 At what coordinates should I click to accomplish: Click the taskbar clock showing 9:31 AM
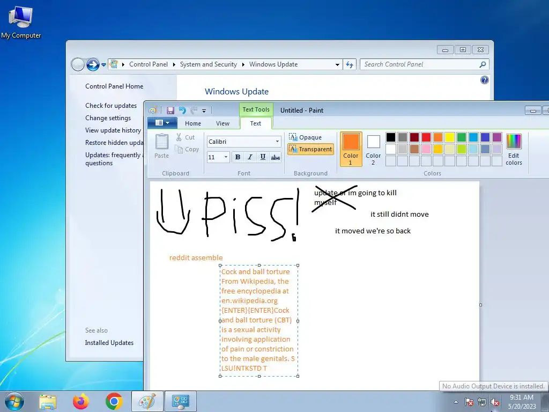522,402
